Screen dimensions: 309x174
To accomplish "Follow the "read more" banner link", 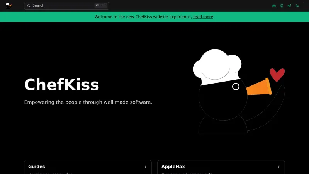I will pos(203,17).
